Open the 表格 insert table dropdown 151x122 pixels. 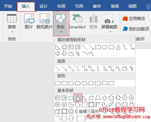click(x=12, y=23)
